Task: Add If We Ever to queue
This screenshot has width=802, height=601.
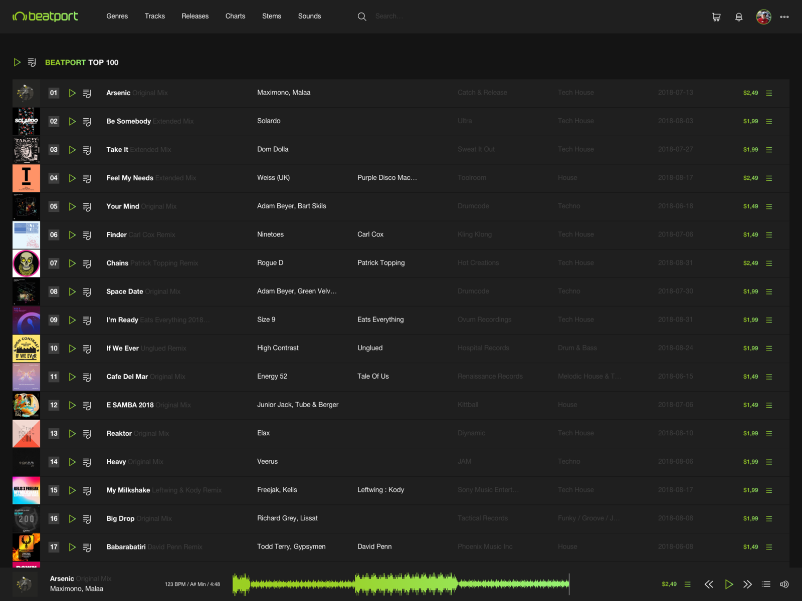Action: point(87,349)
